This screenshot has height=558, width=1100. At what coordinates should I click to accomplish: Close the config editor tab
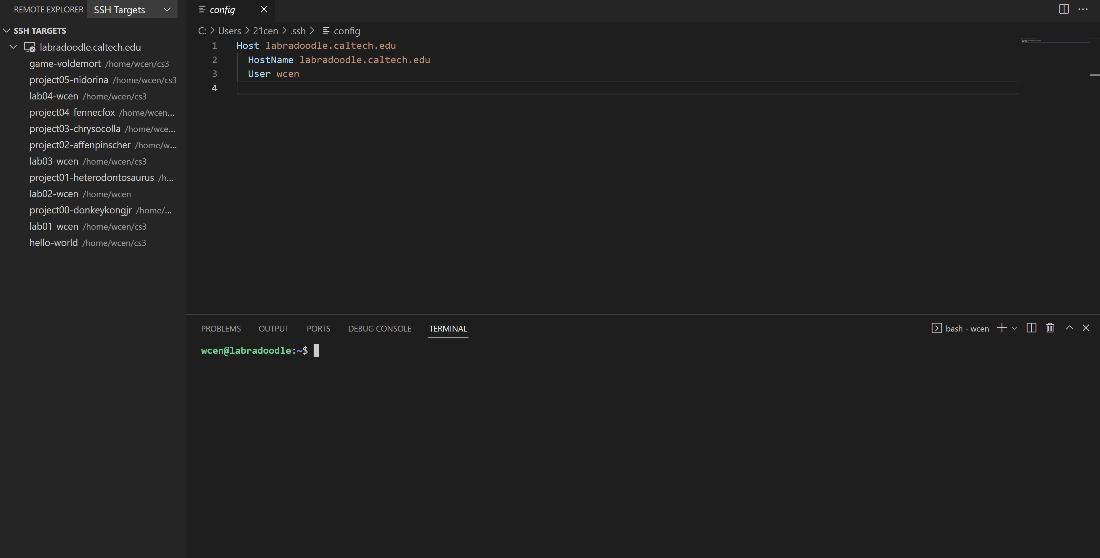pyautogui.click(x=264, y=9)
